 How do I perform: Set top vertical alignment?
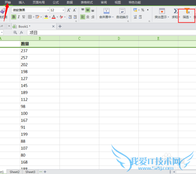(x=83, y=10)
